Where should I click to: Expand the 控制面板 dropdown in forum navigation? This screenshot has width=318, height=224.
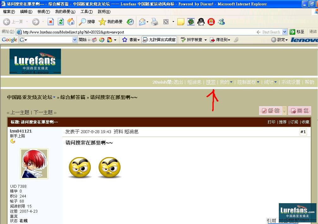[258, 82]
